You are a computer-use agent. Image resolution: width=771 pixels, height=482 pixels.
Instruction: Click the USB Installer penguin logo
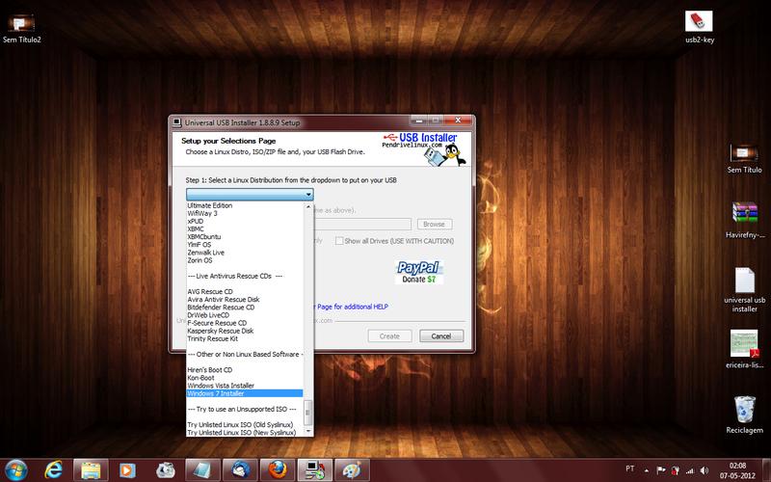point(424,148)
